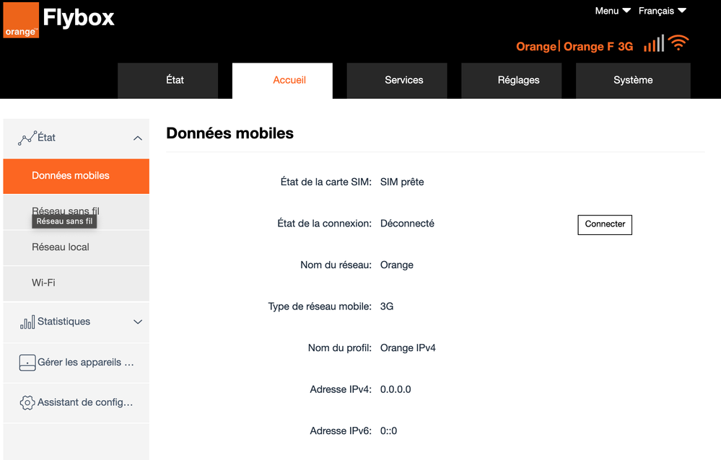Select the Accueil tab
Viewport: 721px width, 460px height.
click(x=282, y=81)
